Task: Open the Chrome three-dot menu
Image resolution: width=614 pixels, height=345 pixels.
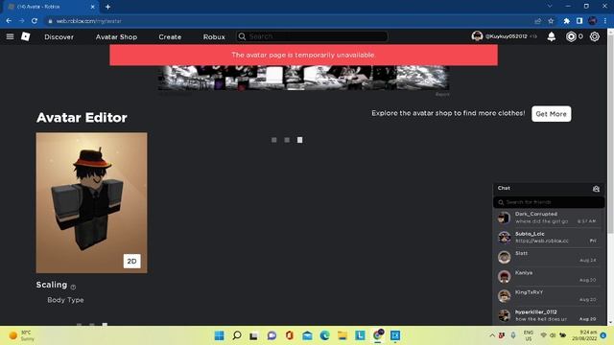Action: (x=605, y=21)
